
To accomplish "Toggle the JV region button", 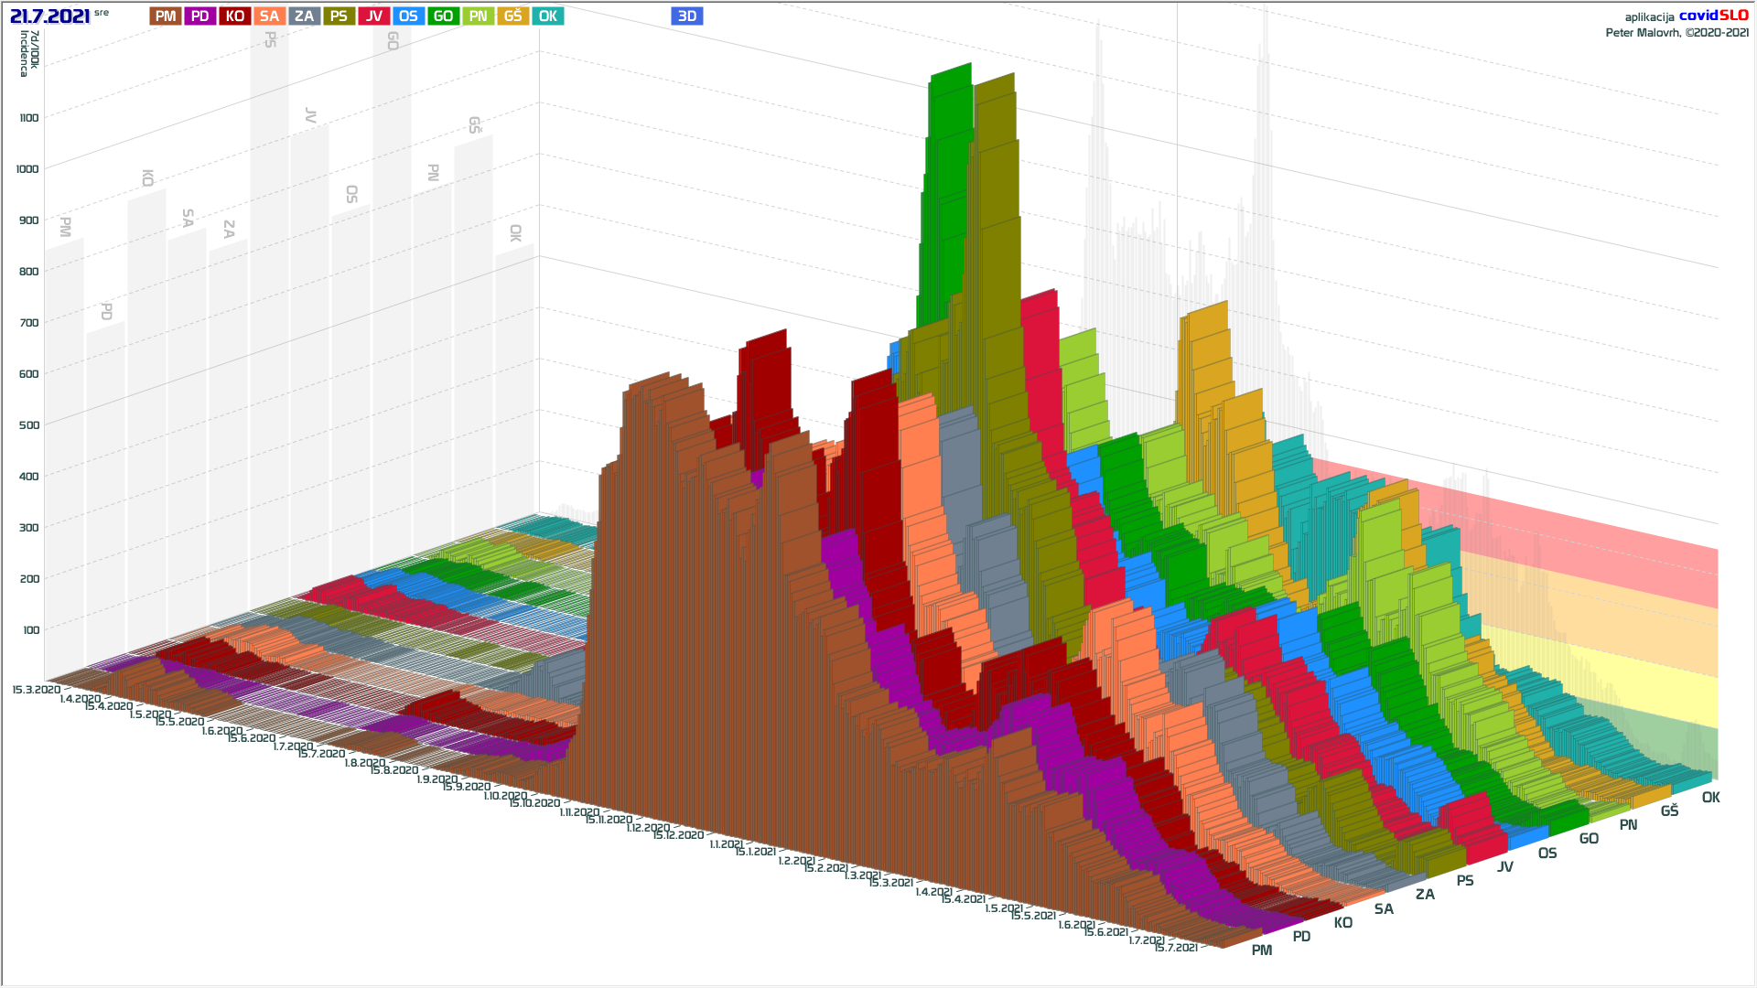I will (374, 16).
